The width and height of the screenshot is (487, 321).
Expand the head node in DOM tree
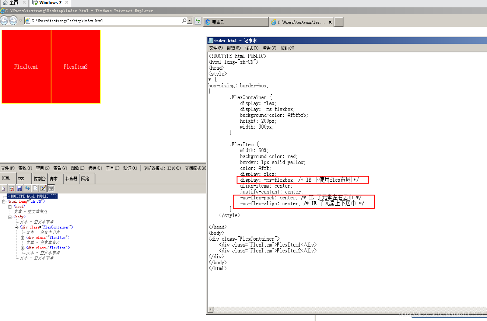[x=10, y=206]
